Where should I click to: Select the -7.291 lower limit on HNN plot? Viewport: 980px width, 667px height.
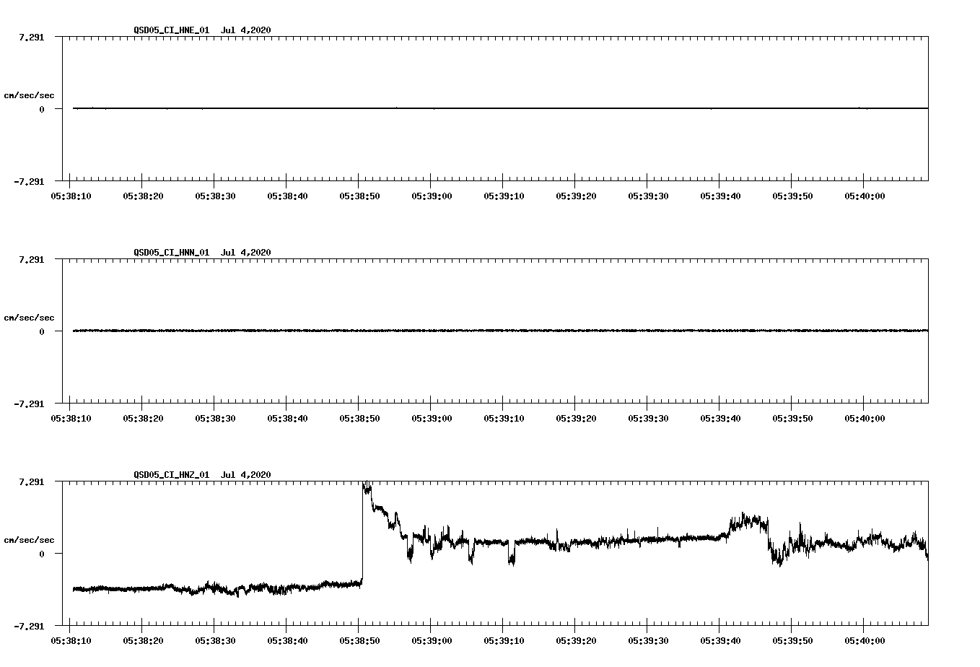[x=29, y=404]
